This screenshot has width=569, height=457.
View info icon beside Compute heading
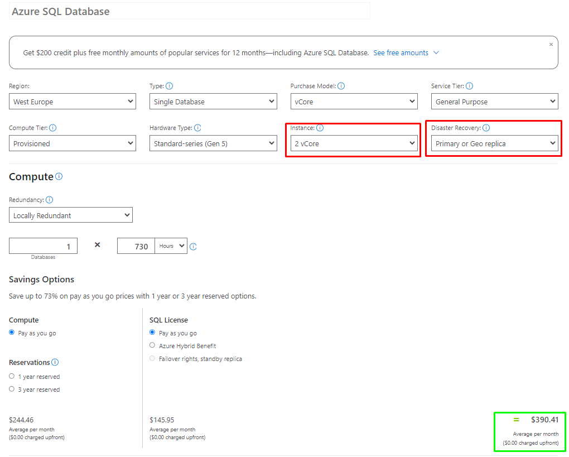[59, 176]
